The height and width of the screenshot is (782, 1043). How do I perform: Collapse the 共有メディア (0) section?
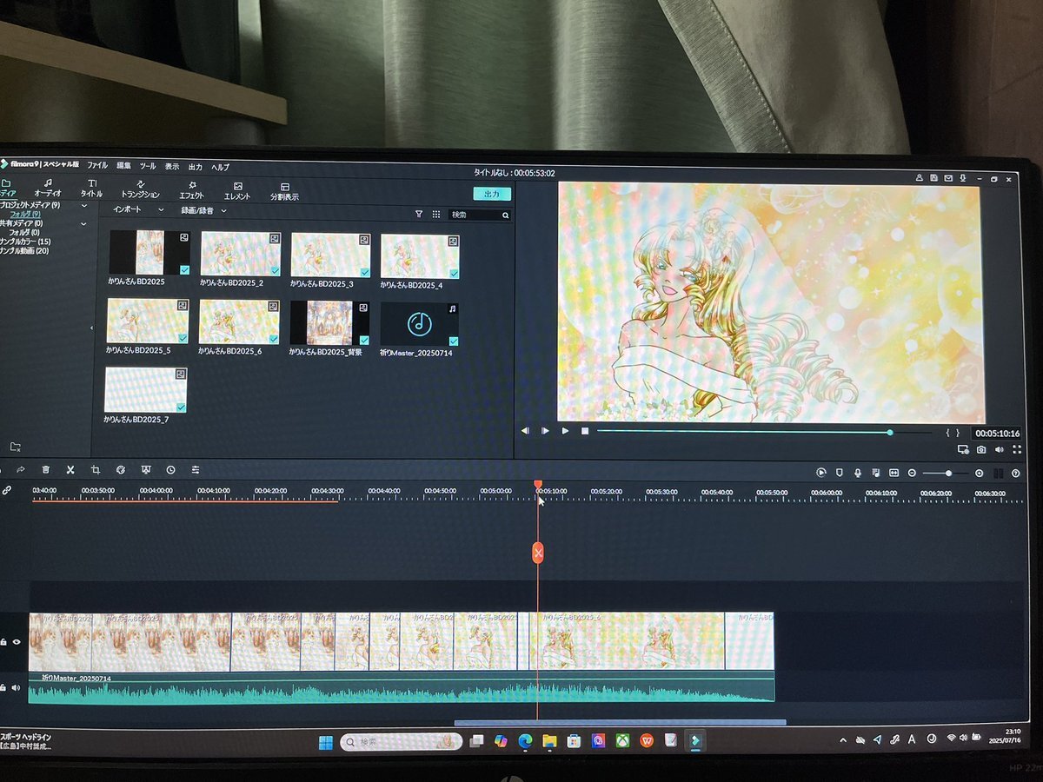pos(83,224)
